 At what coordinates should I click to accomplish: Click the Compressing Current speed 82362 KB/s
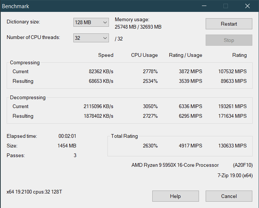[x=98, y=71]
